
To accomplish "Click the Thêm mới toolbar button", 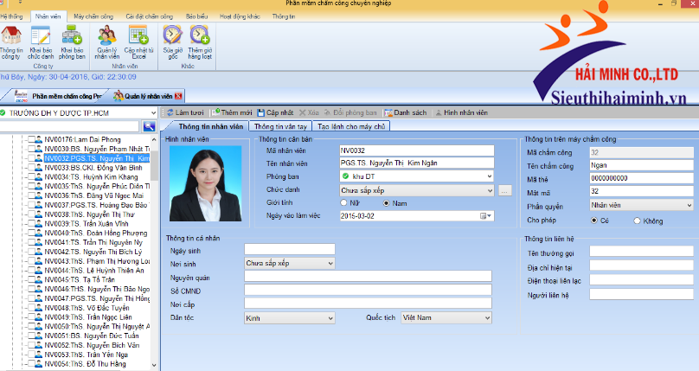I will coord(231,112).
